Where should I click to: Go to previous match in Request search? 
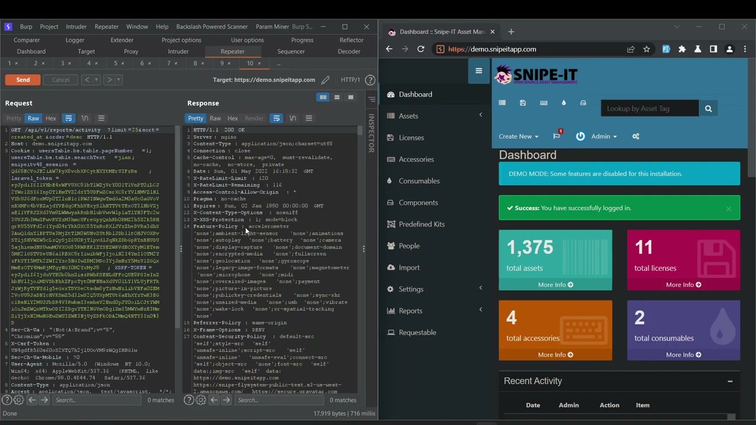click(32, 400)
